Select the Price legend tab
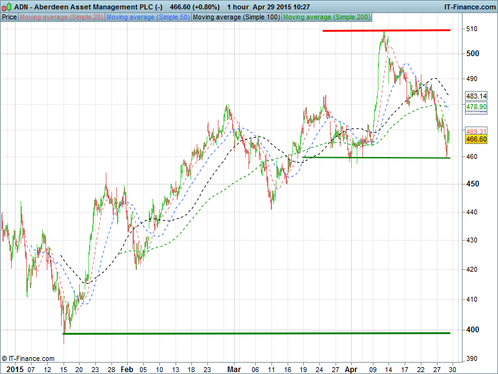The width and height of the screenshot is (498, 374). [9, 17]
